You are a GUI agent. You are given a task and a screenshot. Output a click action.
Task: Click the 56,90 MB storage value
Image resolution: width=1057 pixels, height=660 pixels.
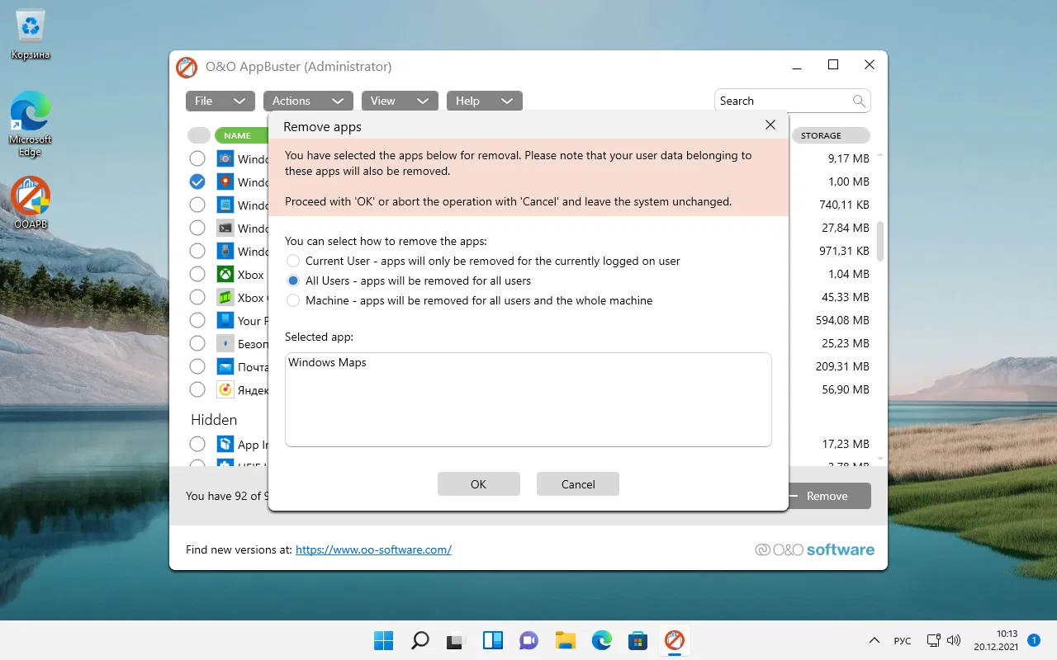pyautogui.click(x=846, y=389)
